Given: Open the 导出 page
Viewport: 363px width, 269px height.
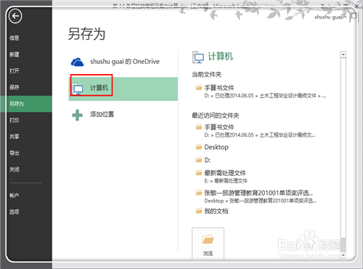Looking at the screenshot, I should coord(15,153).
